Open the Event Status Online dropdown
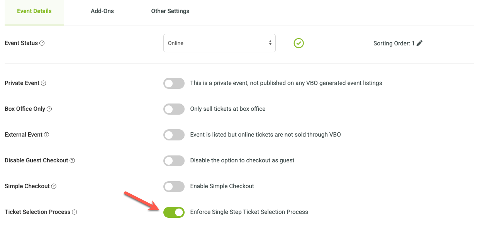This screenshot has height=227, width=480. (x=219, y=43)
